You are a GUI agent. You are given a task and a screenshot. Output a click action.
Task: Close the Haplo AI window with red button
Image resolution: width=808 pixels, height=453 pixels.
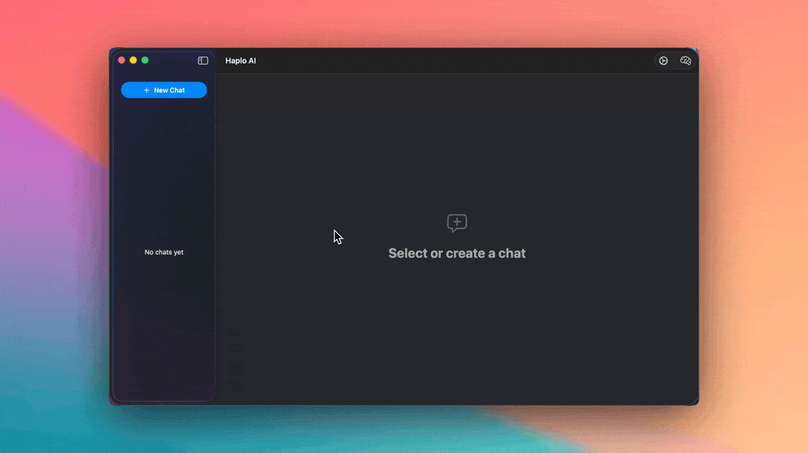[x=121, y=61]
